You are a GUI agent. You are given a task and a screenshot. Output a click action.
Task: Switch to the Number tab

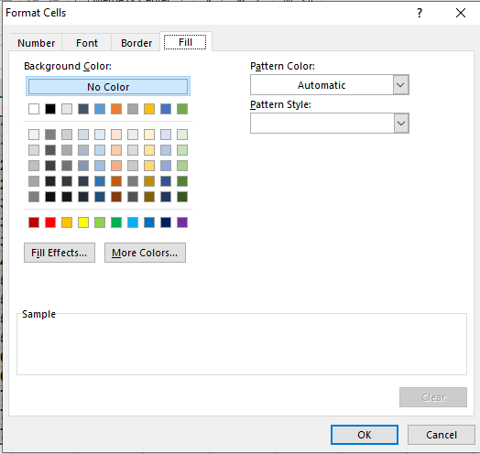point(36,43)
